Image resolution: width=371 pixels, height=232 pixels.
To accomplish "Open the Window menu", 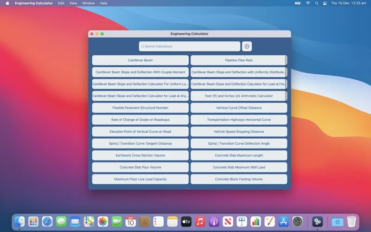I will pos(88,3).
